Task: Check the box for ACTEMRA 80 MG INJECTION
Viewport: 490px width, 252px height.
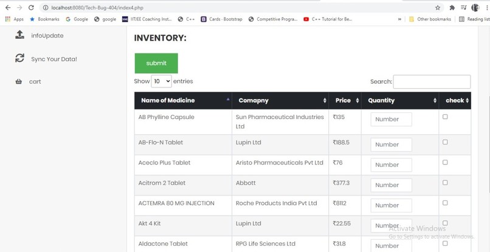Action: tap(445, 203)
